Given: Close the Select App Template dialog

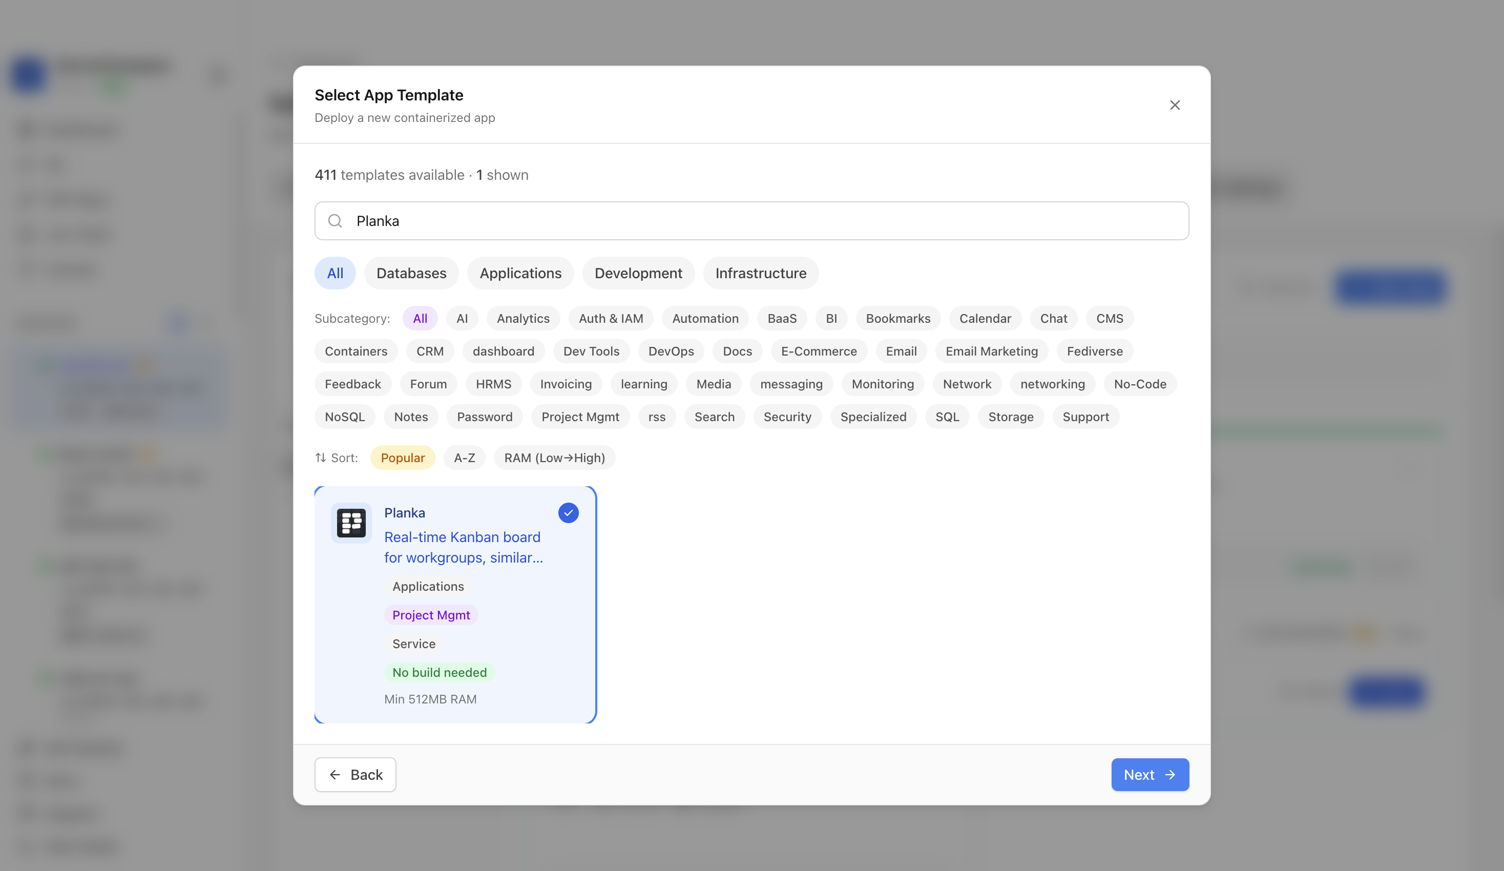Looking at the screenshot, I should coord(1175,105).
